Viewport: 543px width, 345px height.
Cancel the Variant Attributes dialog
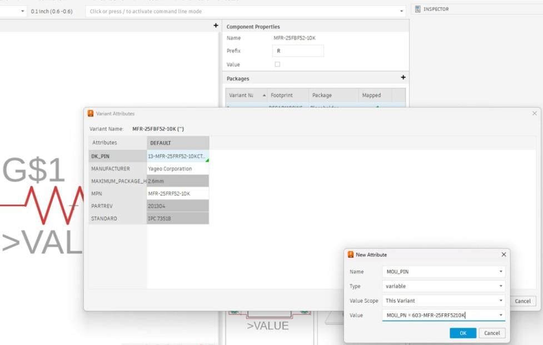(x=522, y=301)
